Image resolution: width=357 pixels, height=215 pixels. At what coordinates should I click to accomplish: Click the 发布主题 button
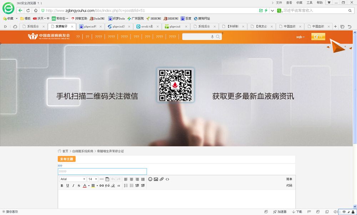67,159
